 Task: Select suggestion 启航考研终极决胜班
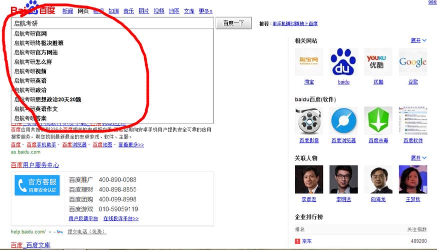[112, 43]
